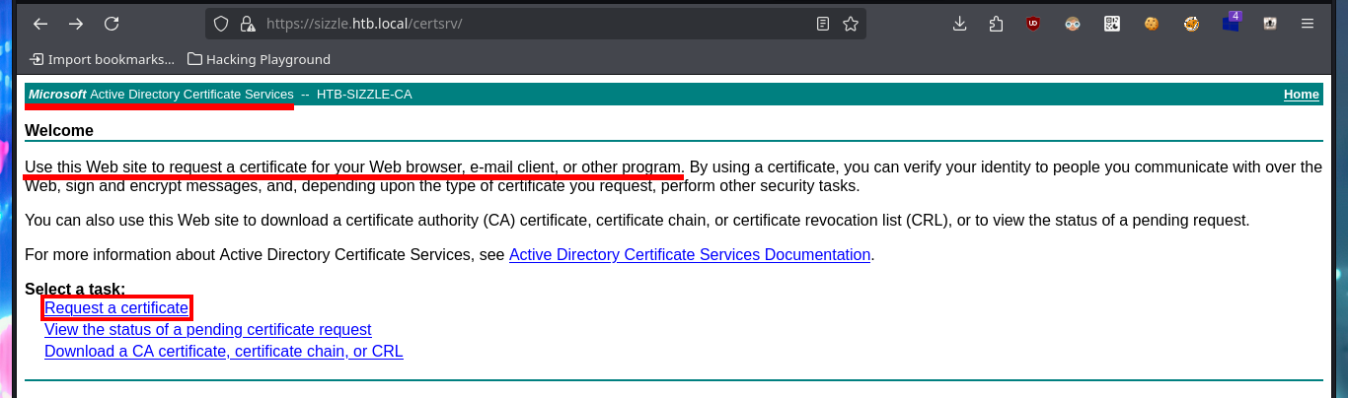
Task: Open the uBlock Origin extension
Action: tap(1033, 24)
